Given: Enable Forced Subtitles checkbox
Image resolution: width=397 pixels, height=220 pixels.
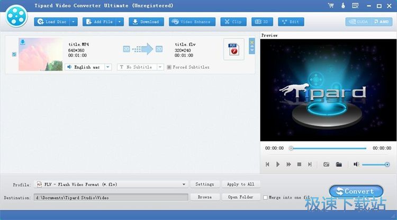Looking at the screenshot, I should [x=169, y=67].
